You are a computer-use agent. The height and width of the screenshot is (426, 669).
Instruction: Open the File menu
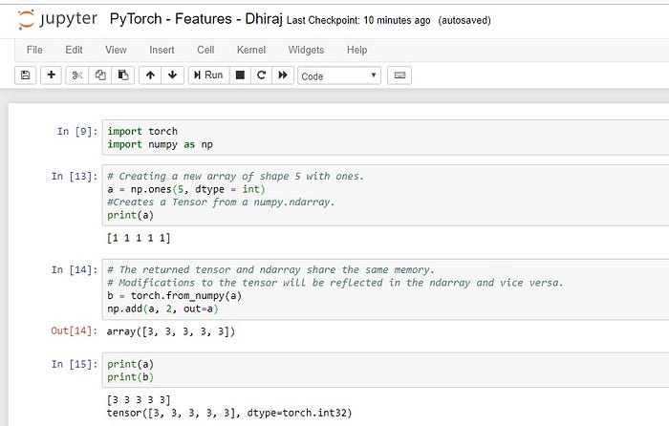[34, 50]
